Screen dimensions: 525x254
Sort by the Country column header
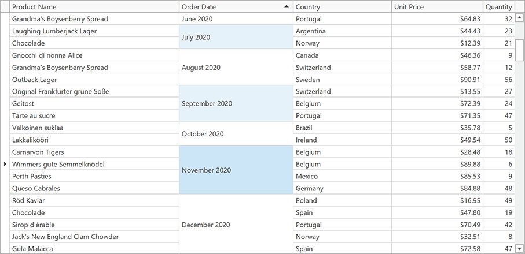click(342, 7)
